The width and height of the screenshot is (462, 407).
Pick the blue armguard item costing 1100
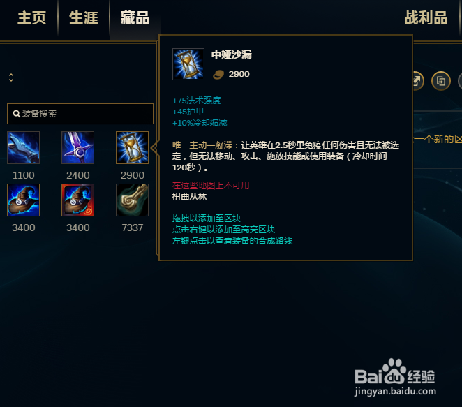(x=23, y=148)
